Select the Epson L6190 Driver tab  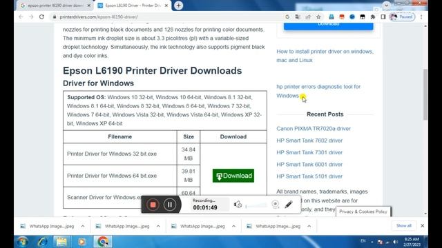(x=133, y=6)
